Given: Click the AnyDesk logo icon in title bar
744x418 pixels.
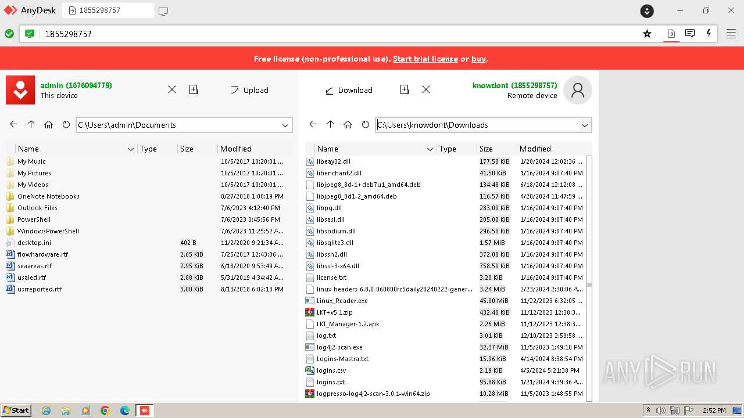Looking at the screenshot, I should pyautogui.click(x=10, y=10).
